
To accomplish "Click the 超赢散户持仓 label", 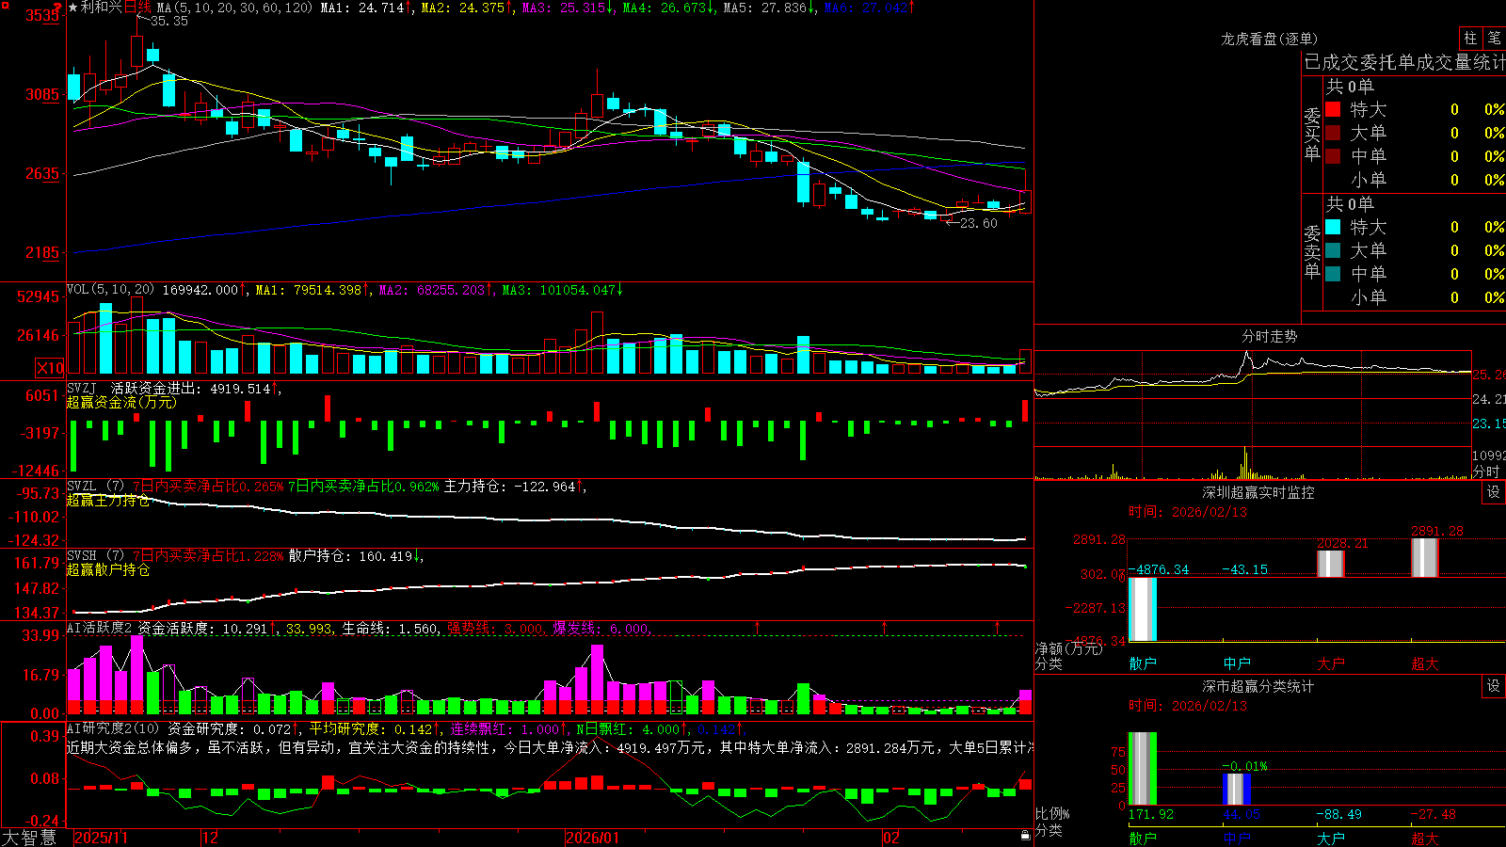I will coord(108,569).
